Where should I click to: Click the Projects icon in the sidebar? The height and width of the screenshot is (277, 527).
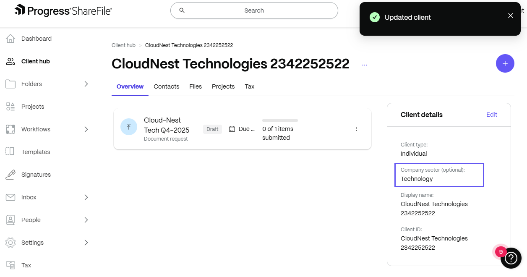pyautogui.click(x=11, y=106)
